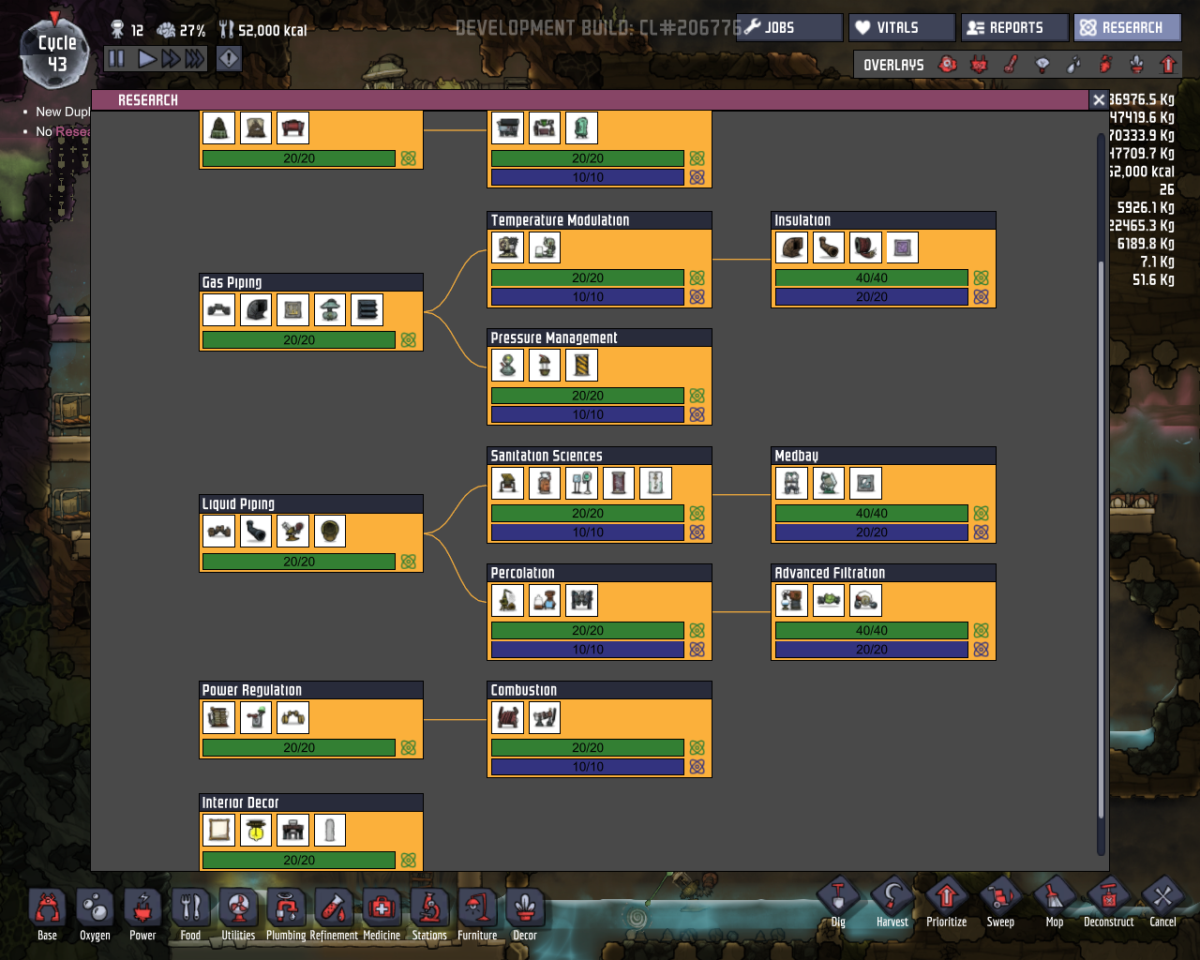The image size is (1200, 960).
Task: Toggle the red alert button
Action: point(229,59)
